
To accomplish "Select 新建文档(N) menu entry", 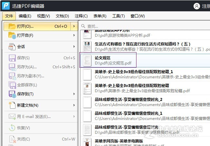I will pyautogui.click(x=41, y=105).
